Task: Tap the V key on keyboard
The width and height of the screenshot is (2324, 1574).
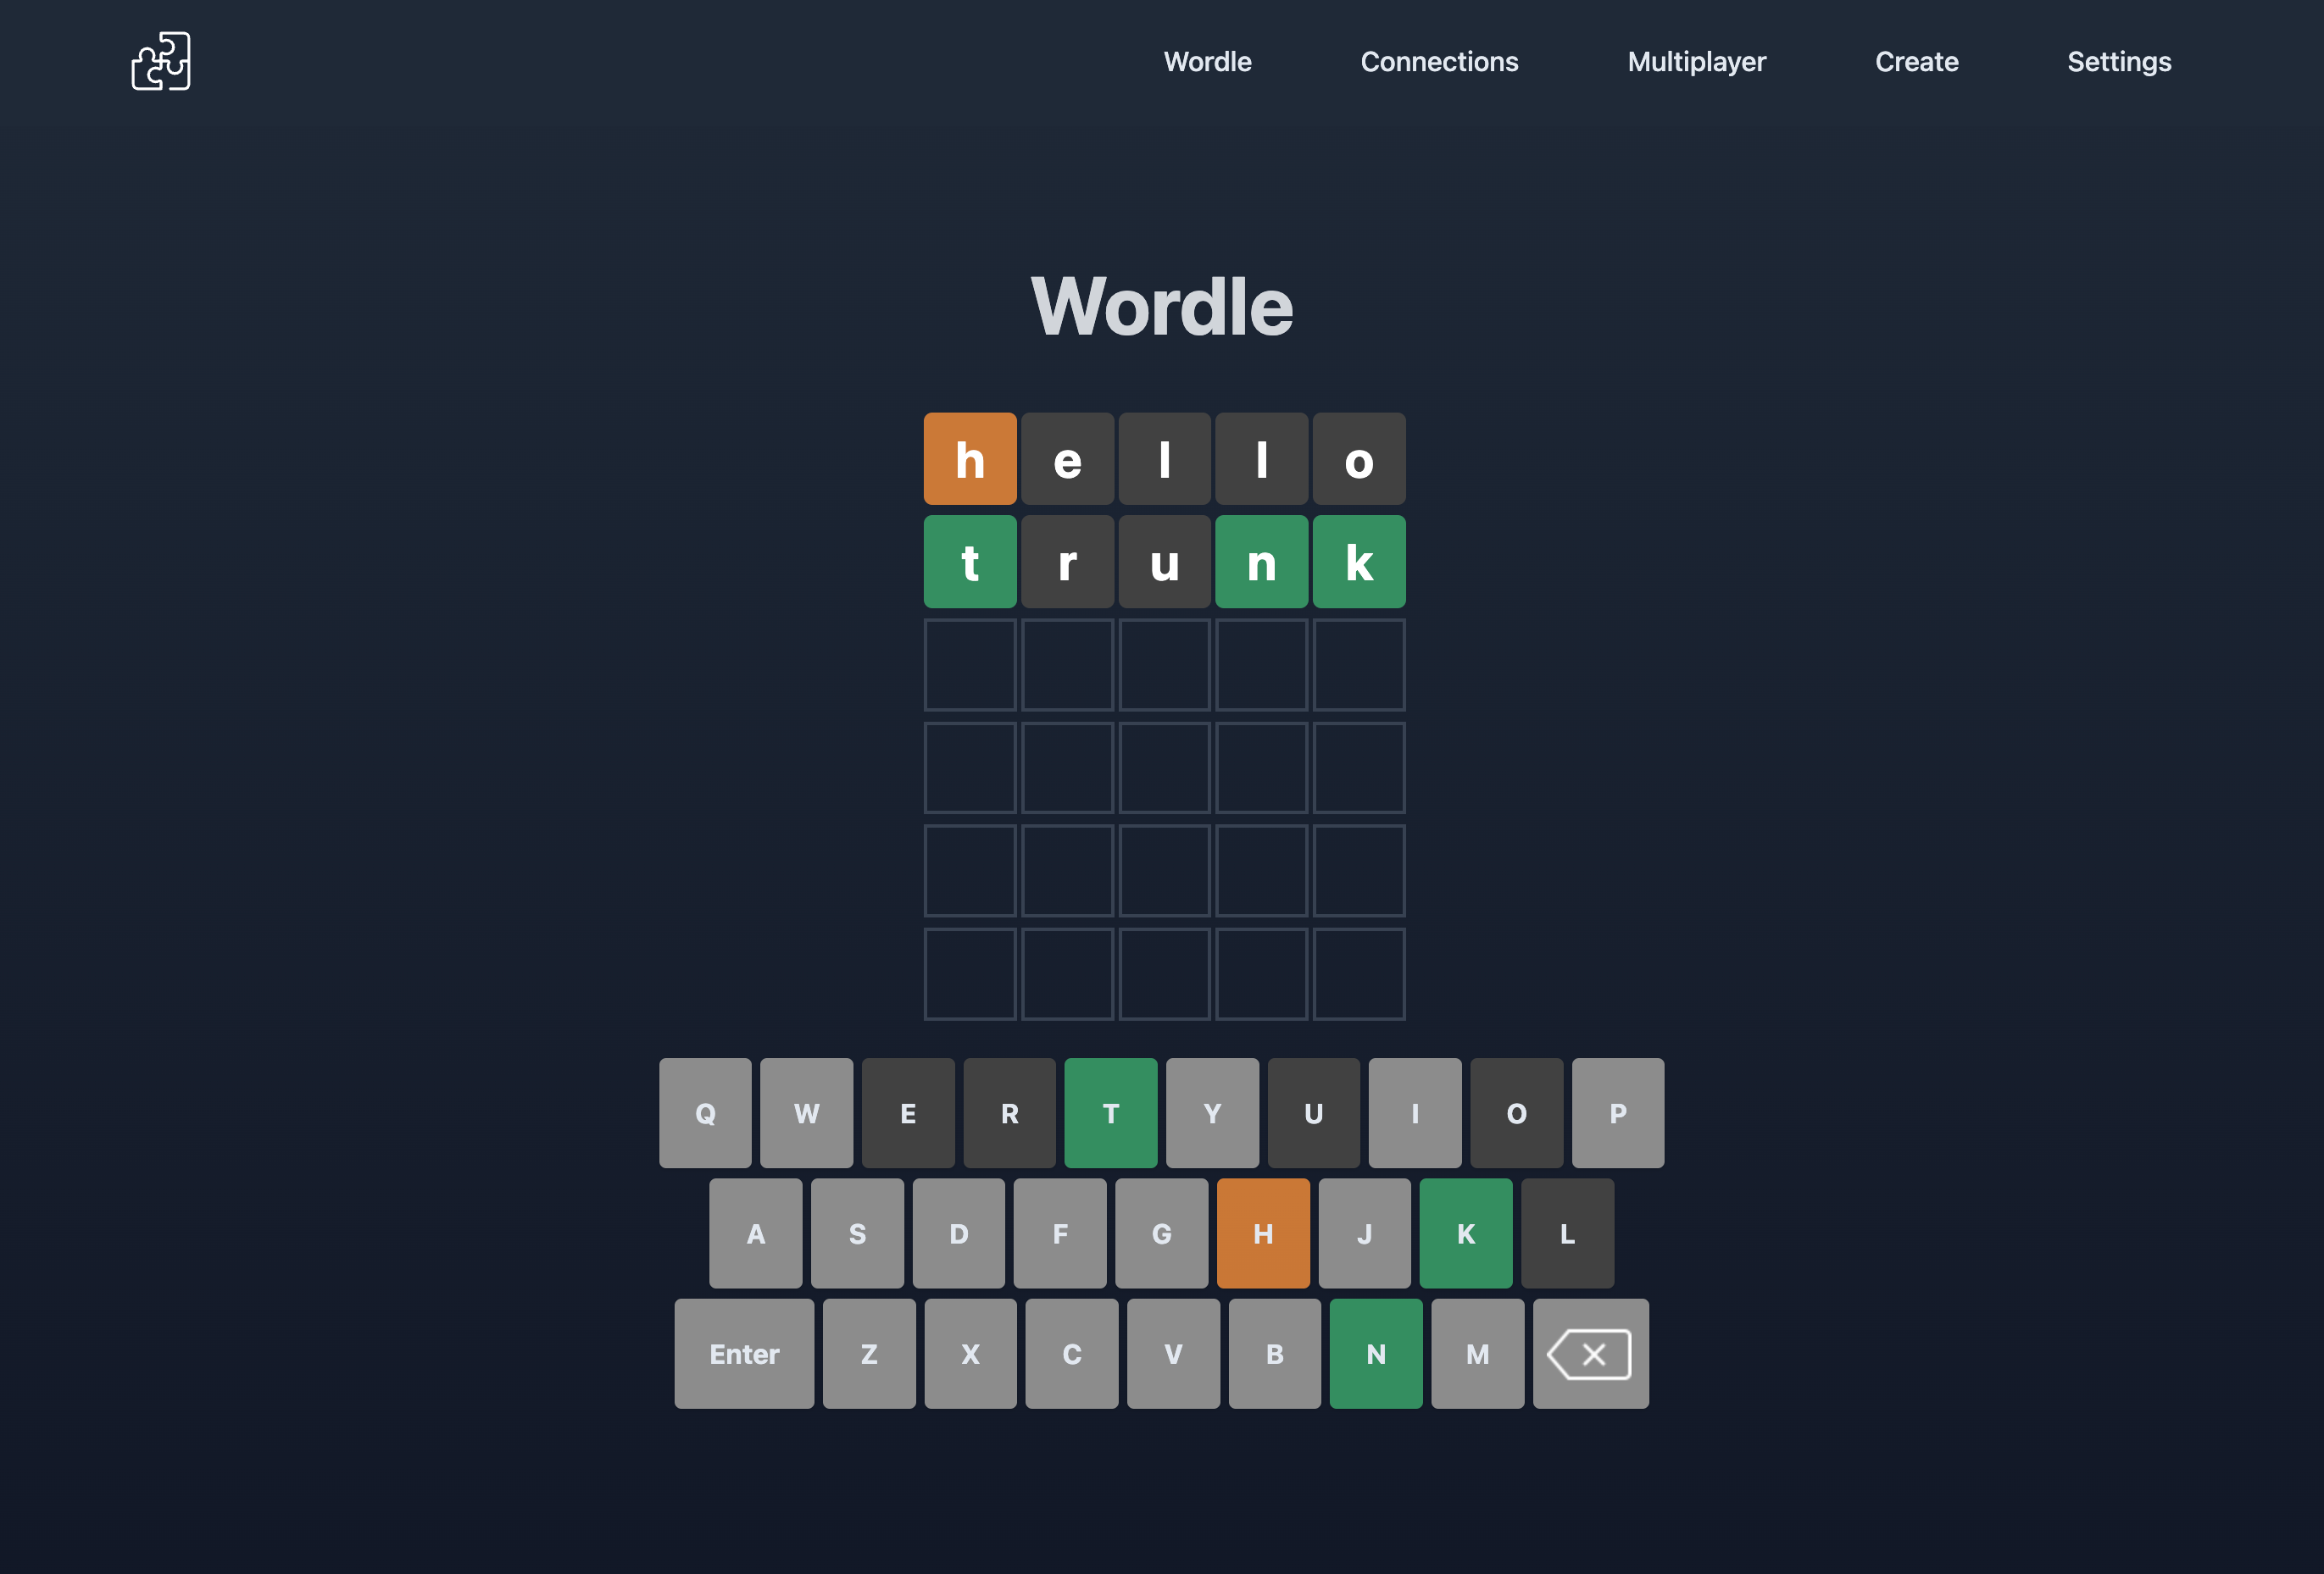Action: (x=1173, y=1353)
